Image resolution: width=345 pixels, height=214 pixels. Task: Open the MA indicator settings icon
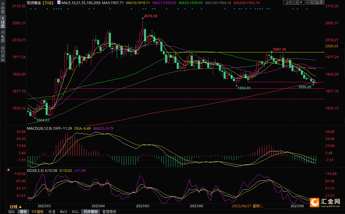click(59, 2)
